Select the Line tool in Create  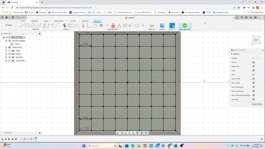pos(21,26)
